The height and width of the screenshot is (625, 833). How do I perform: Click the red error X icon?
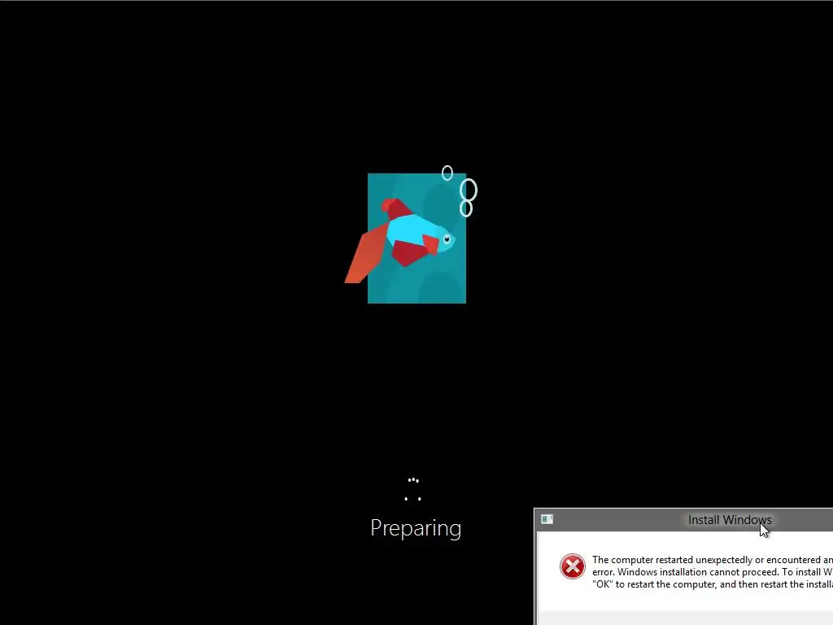click(572, 566)
